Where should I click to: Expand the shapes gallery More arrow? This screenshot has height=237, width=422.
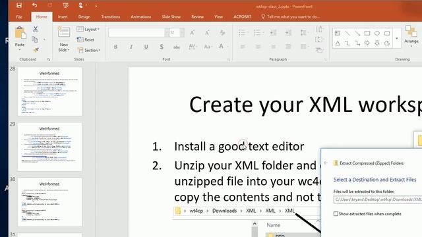point(397,38)
